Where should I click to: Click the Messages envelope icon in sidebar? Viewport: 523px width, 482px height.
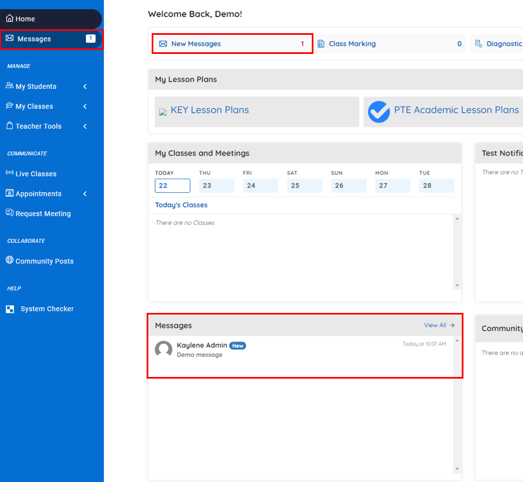[x=10, y=39]
